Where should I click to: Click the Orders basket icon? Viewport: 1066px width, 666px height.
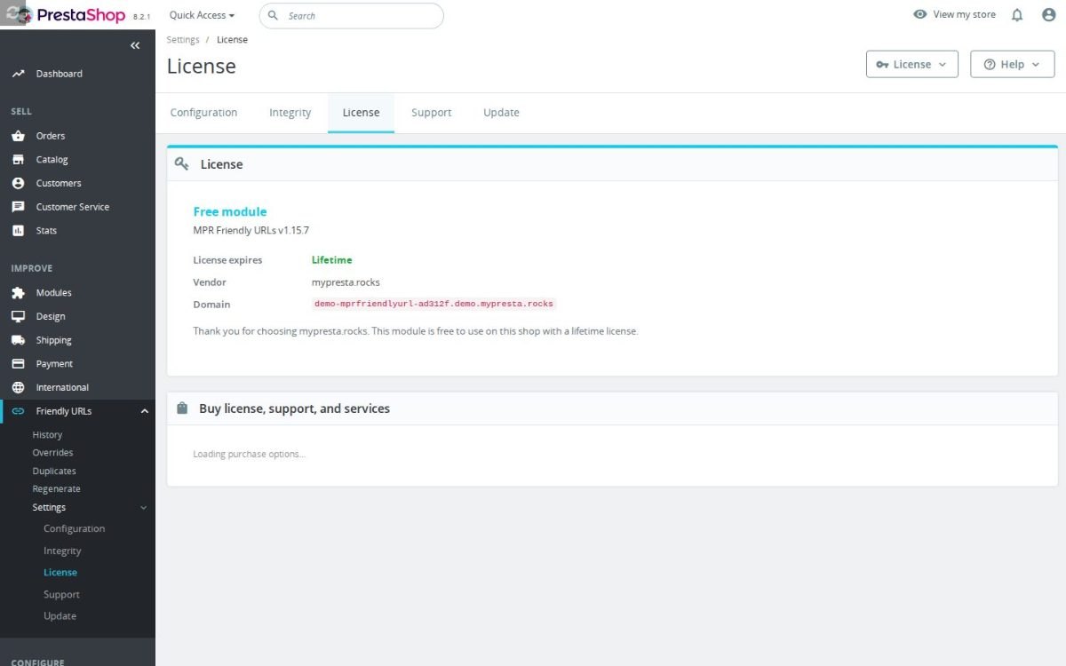[x=18, y=136]
